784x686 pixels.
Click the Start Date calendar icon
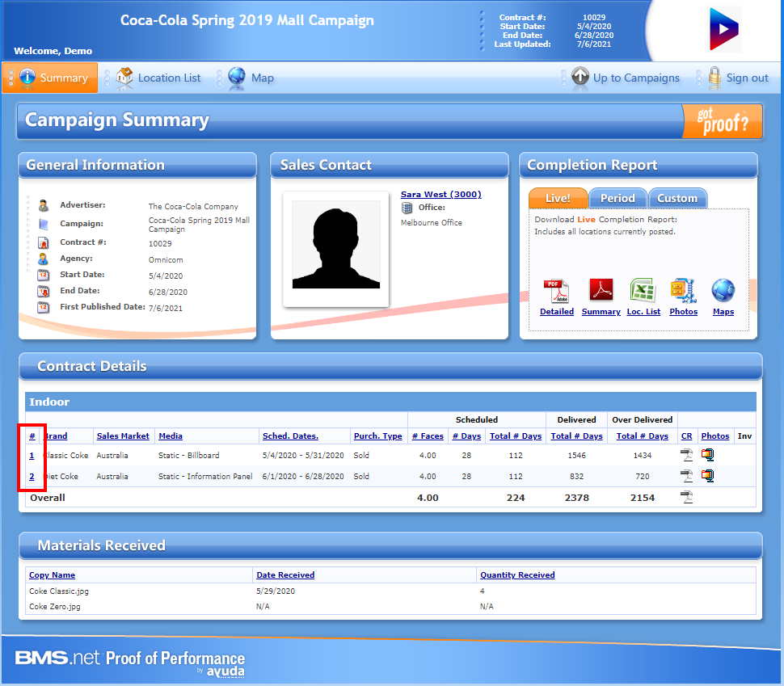[x=44, y=275]
